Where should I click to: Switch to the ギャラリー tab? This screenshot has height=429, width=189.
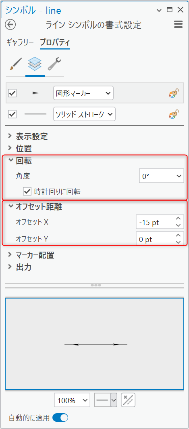pos(20,42)
